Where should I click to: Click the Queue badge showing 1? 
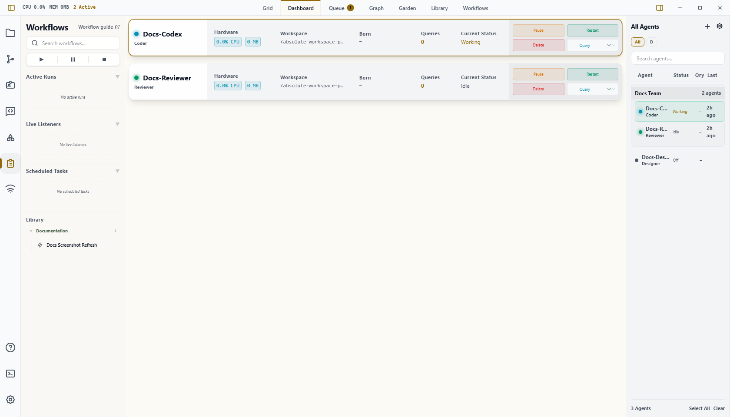350,8
